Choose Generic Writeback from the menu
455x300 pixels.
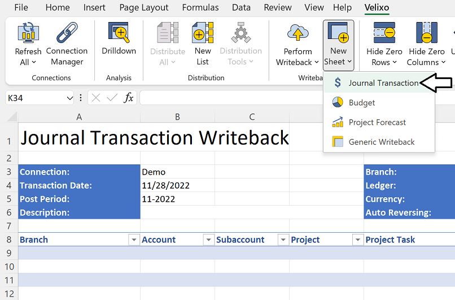[x=379, y=142]
